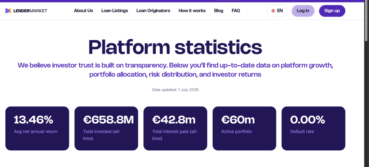Open the About Us menu item
Screen dimensions: 369x167
[x=83, y=10]
